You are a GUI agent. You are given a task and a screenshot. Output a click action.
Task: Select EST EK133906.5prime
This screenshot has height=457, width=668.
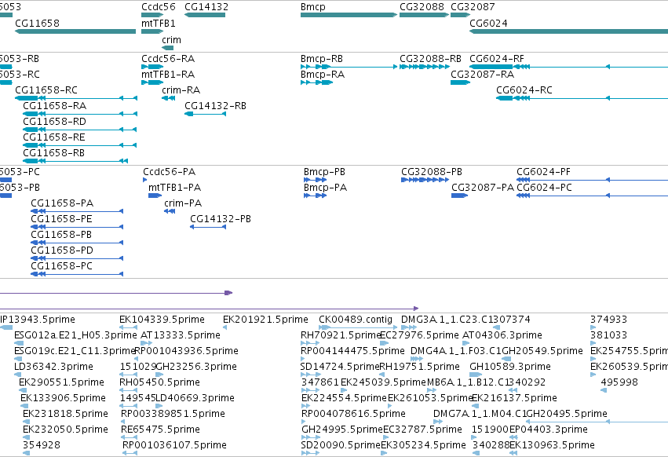[x=24, y=406]
